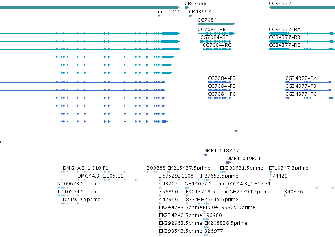This screenshot has width=335, height=237.
Task: Select clone DME1-019B01
Action: [x=244, y=159]
